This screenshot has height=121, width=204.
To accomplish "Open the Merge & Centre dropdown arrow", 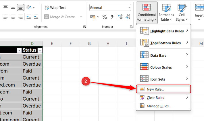I will click(81, 17).
